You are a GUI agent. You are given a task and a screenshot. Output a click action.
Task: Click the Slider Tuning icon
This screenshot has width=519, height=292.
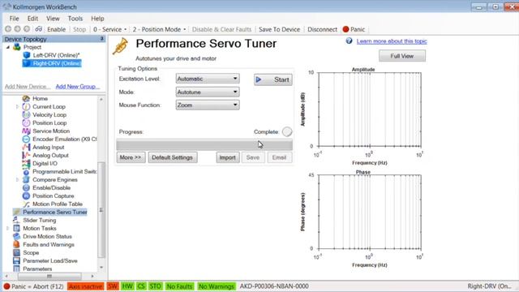[16, 220]
